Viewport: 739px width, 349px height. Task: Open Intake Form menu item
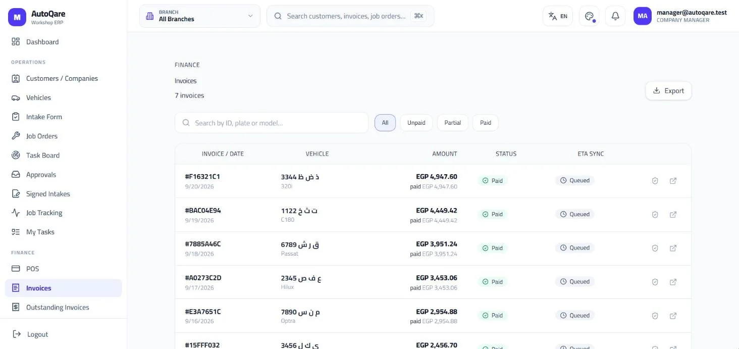click(x=64, y=117)
